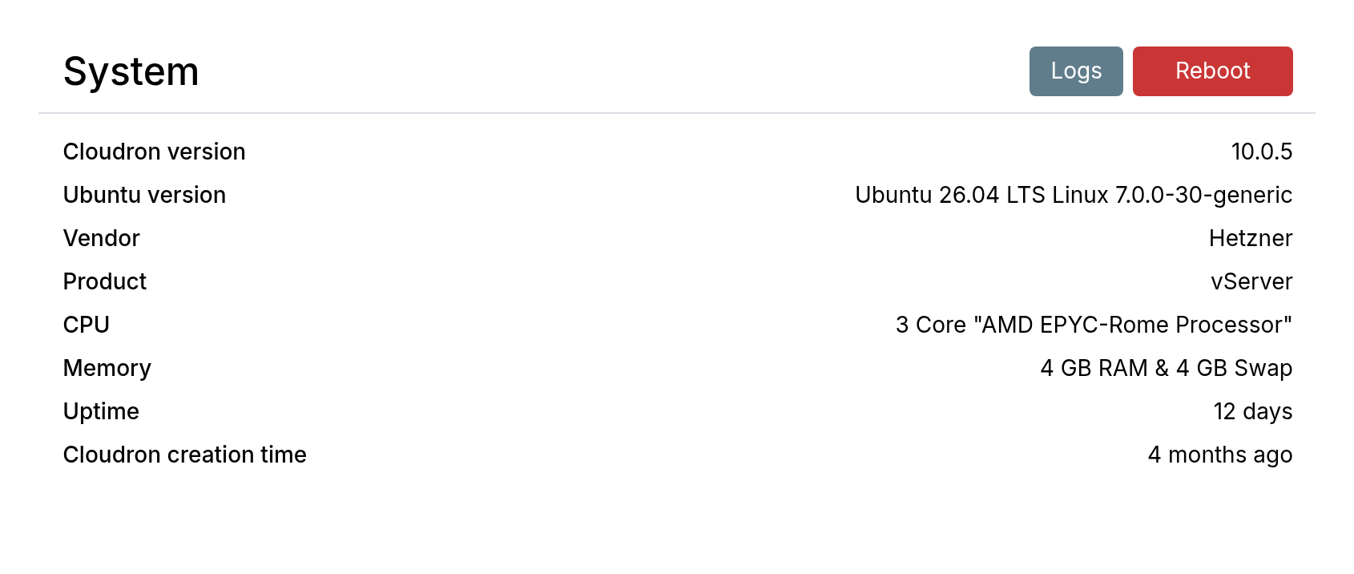Select the 12 days uptime value

coord(1253,411)
